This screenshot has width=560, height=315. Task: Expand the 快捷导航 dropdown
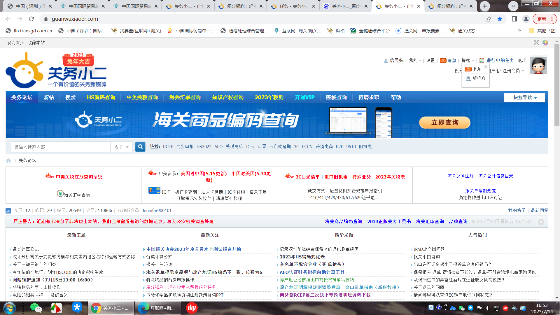(524, 97)
